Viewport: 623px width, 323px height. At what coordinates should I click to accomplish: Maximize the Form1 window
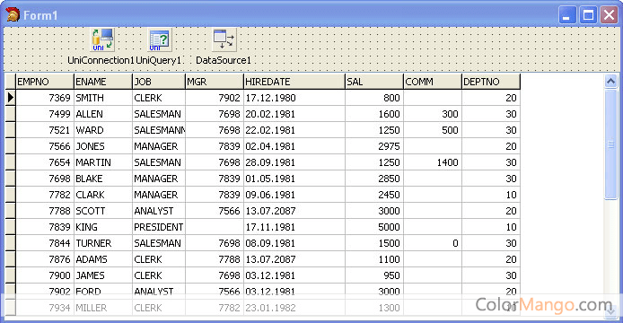tap(588, 15)
